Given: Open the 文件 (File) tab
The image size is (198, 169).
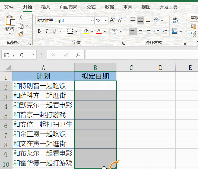Looking at the screenshot, I should coord(9,7).
